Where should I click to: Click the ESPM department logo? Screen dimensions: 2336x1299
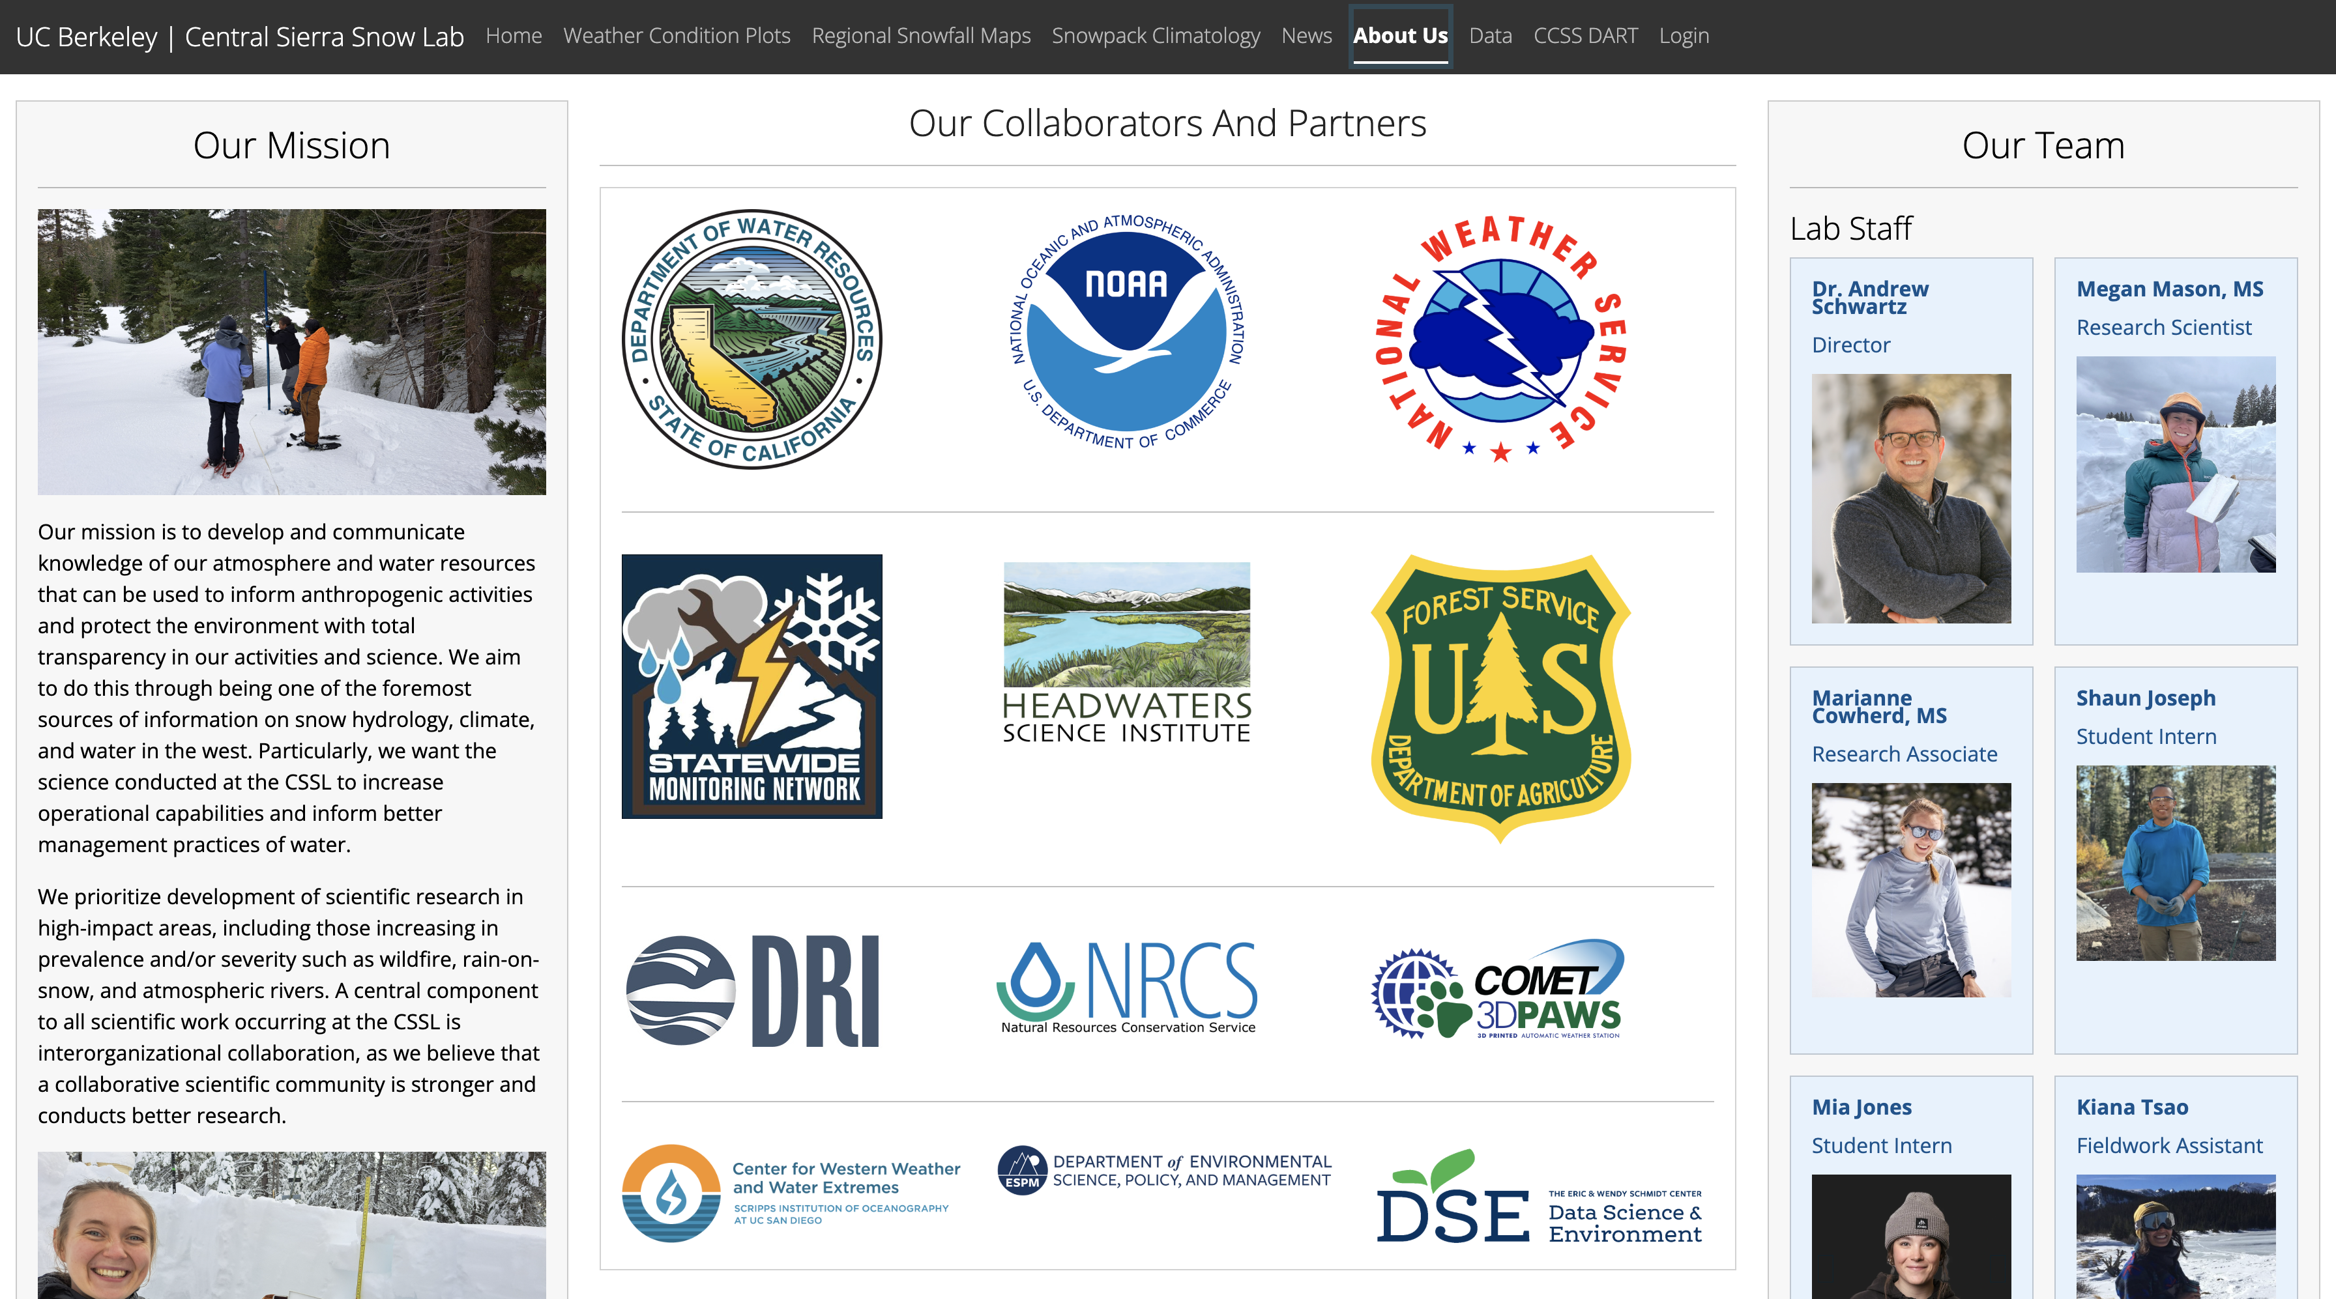pyautogui.click(x=1164, y=1170)
